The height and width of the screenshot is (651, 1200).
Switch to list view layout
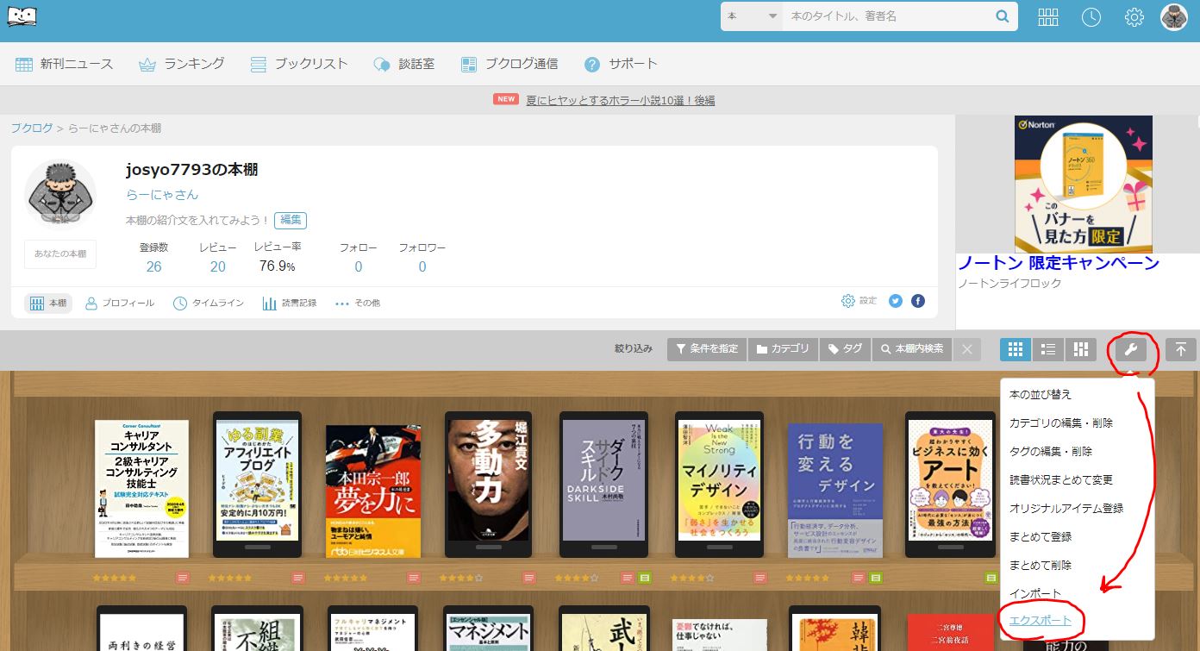coord(1047,349)
